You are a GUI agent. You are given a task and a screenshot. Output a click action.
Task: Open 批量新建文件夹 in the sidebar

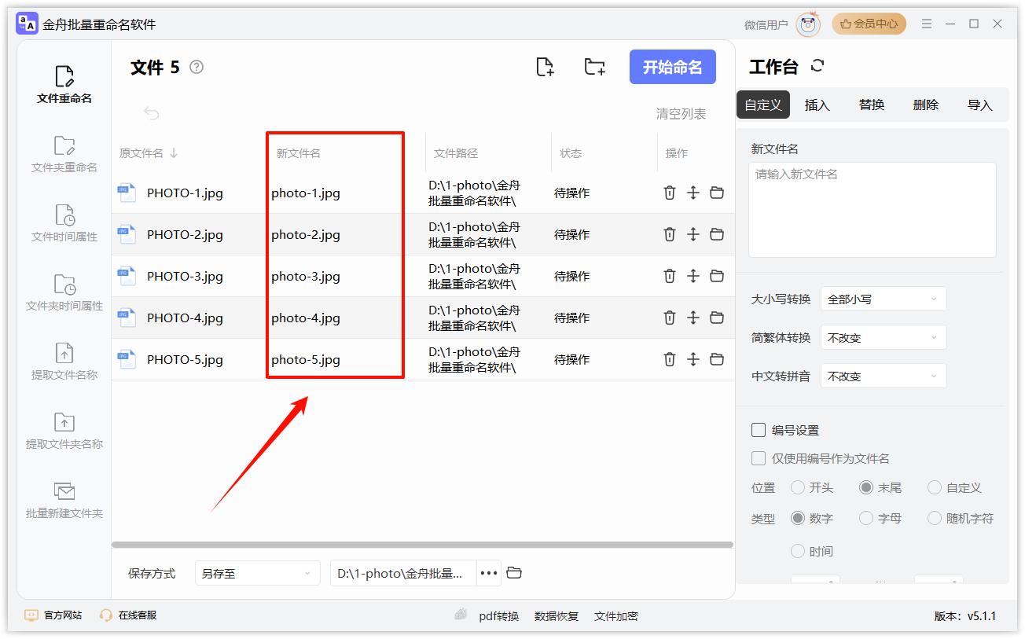(64, 500)
